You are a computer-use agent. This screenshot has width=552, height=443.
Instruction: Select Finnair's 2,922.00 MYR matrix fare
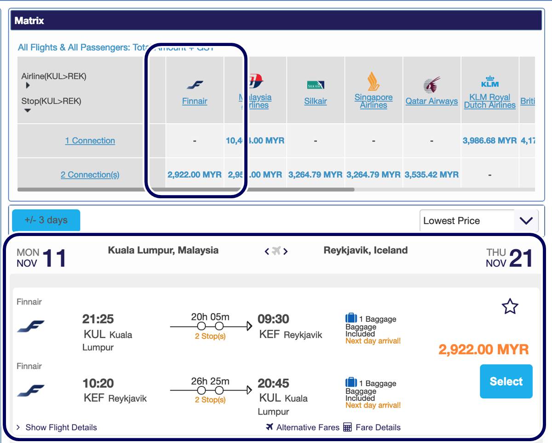[195, 175]
